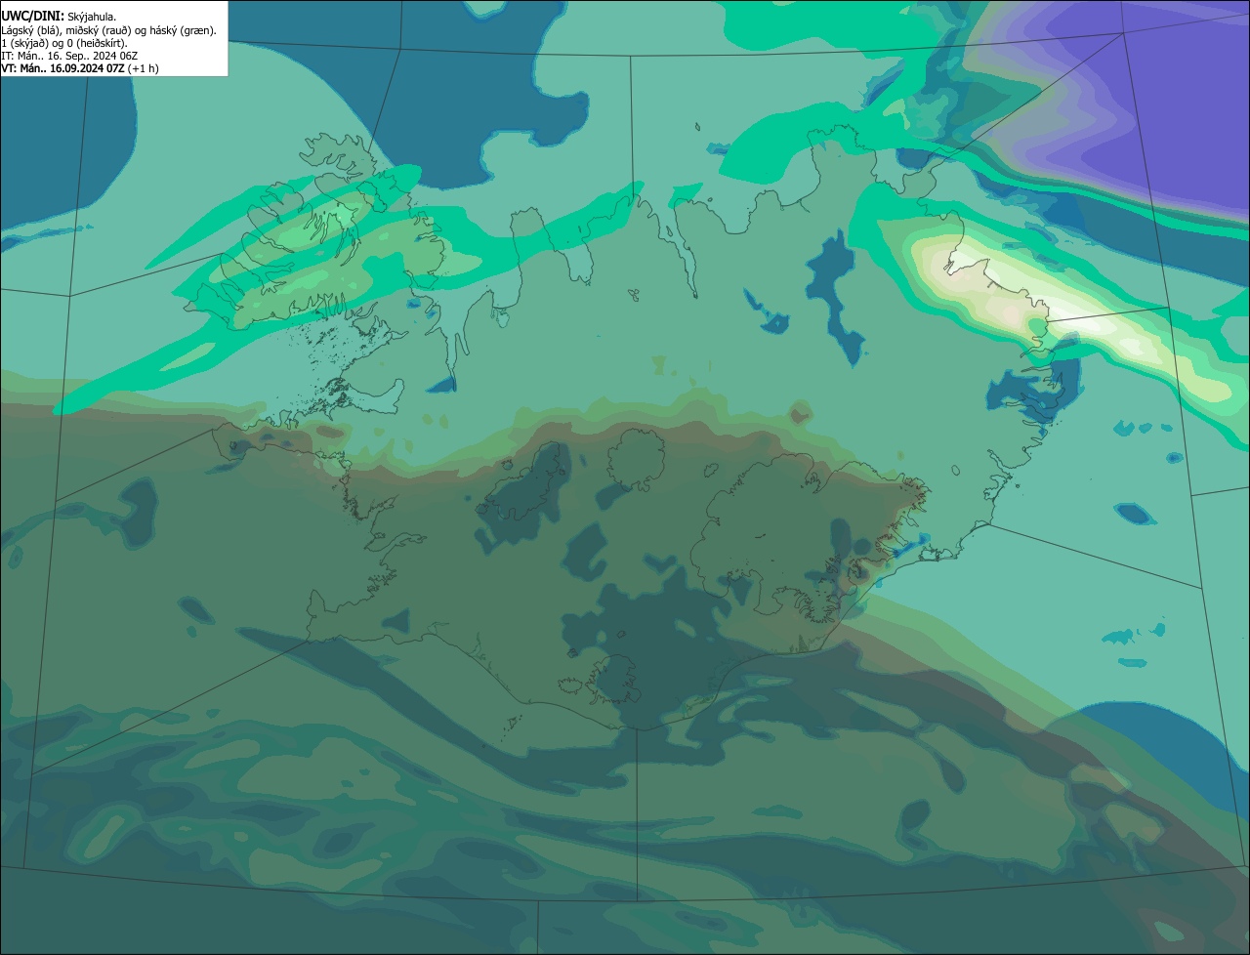Click the 'VT: Mán.. 16.09.2024 07Z (+1 h)' line
The image size is (1250, 955).
tap(80, 68)
